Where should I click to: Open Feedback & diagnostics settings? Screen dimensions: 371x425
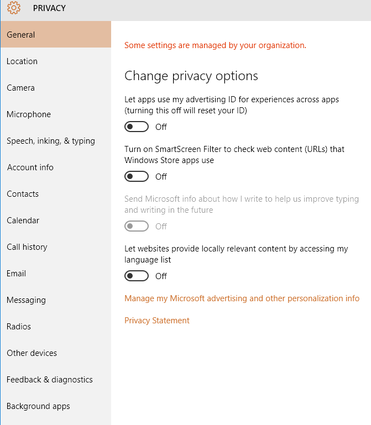pyautogui.click(x=50, y=380)
